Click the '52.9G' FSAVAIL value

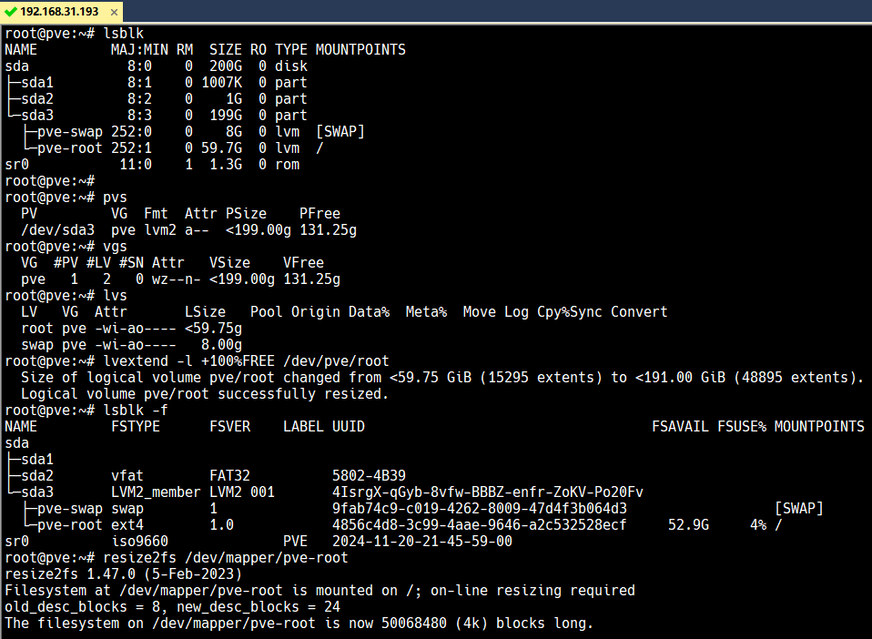[688, 525]
